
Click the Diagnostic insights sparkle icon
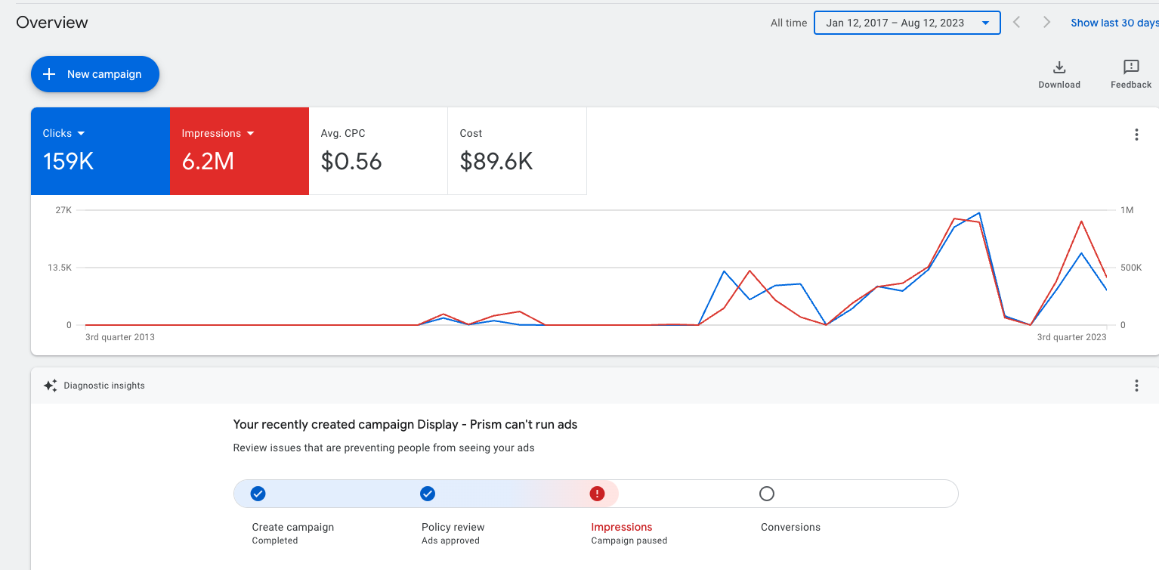(x=51, y=386)
